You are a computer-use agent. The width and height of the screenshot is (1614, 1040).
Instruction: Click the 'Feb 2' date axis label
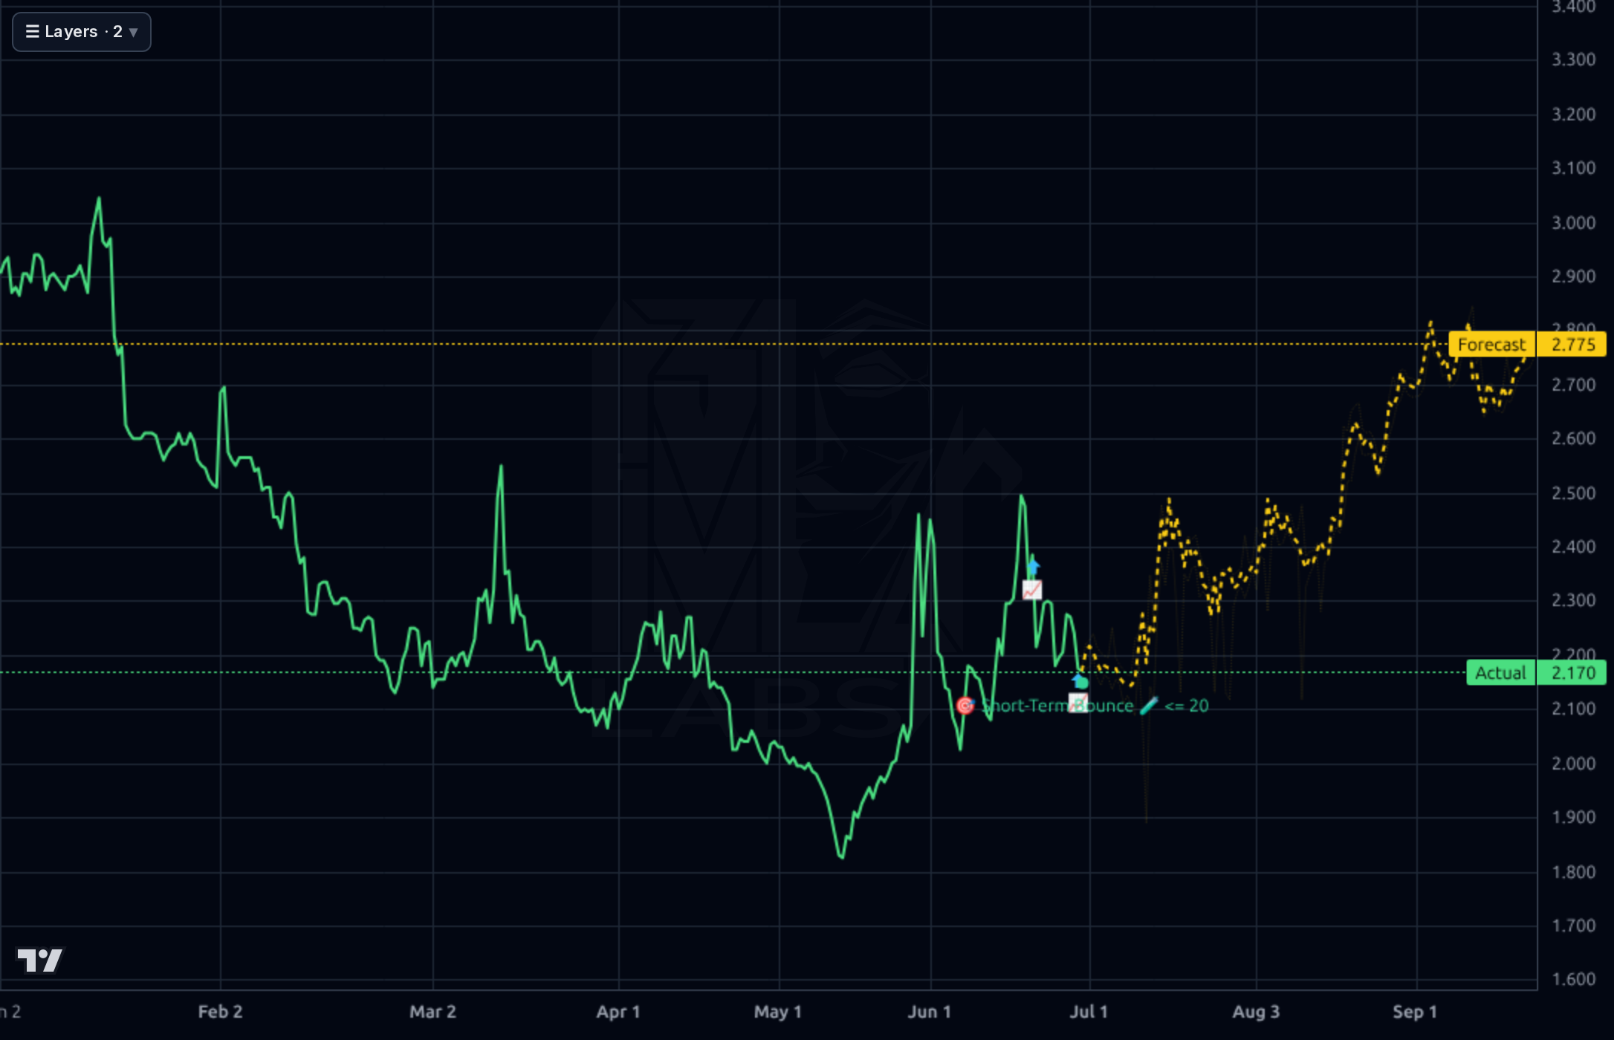click(x=220, y=1012)
